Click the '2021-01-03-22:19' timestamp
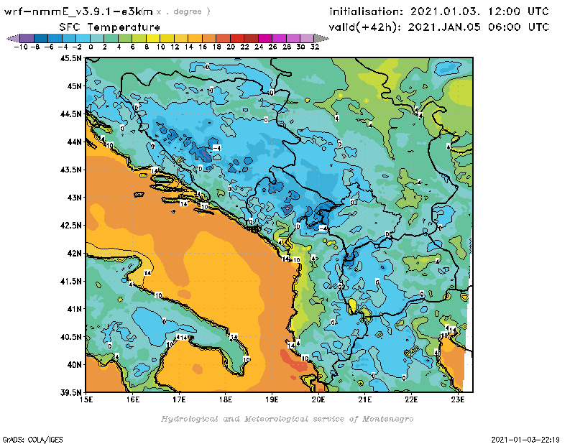Viewport: 575px width, 444px height. 525,440
